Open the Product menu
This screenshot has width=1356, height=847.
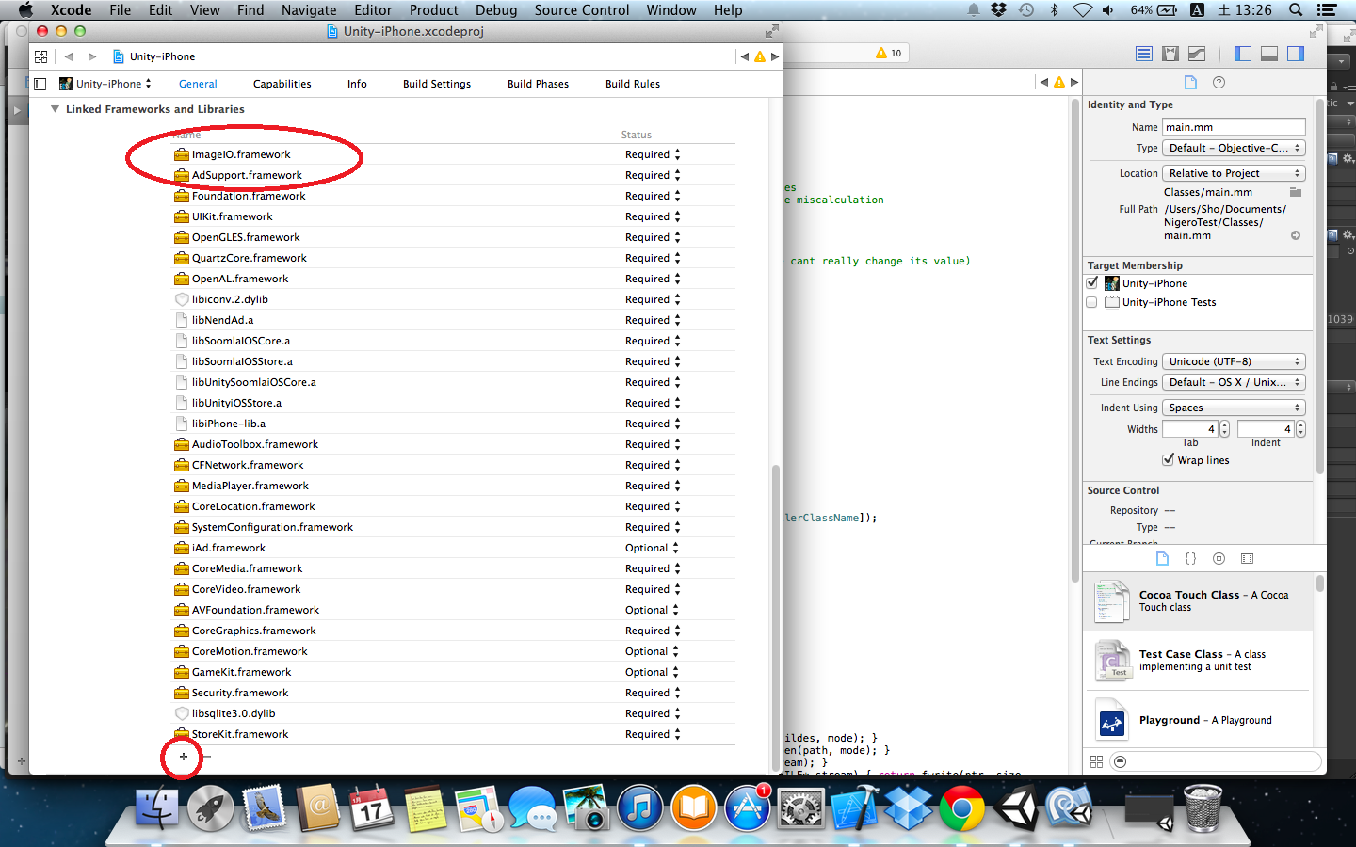[x=433, y=9]
